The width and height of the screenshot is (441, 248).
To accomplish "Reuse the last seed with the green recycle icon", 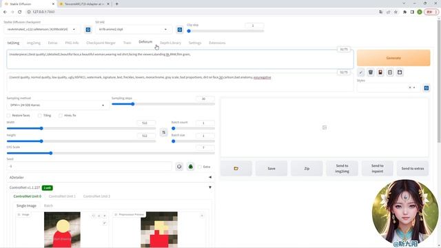I will [x=191, y=167].
